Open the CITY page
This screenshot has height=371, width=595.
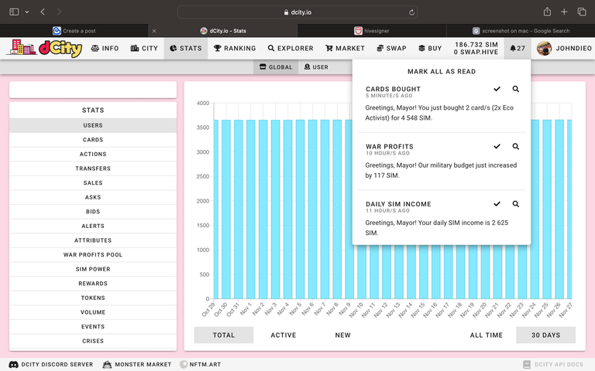click(144, 49)
